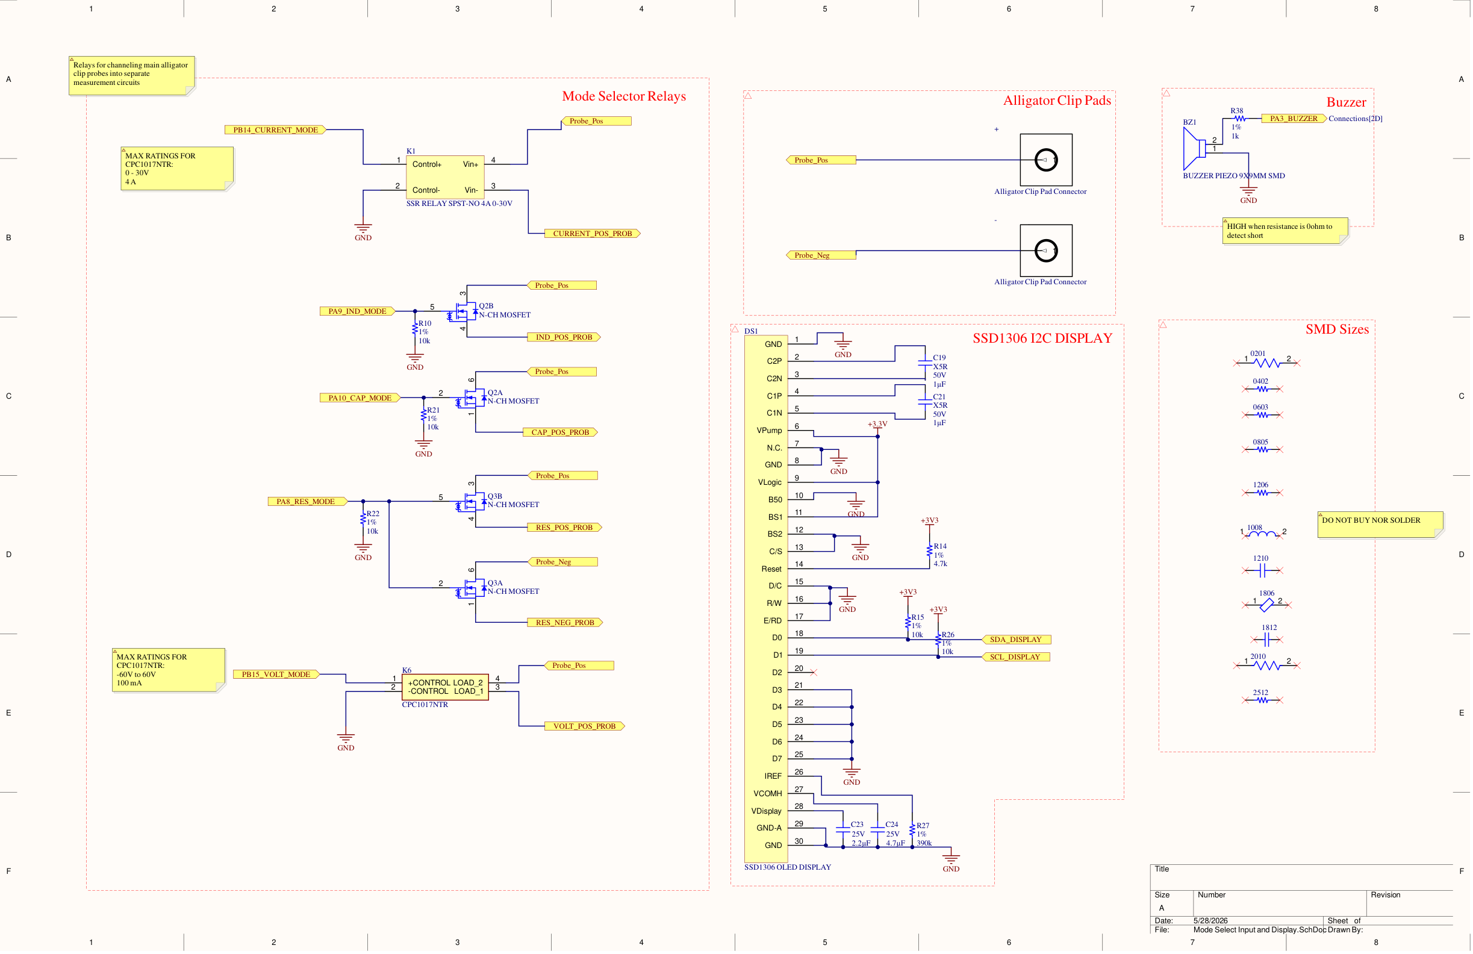1473x954 pixels.
Task: Click the Probe_Neg port near Q3A
Action: 562,562
